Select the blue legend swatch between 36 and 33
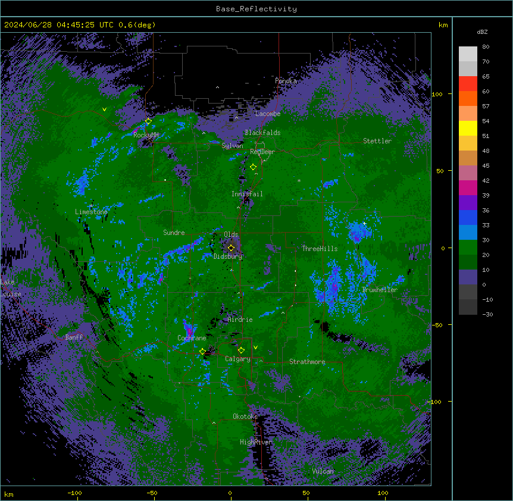Image resolution: width=513 pixels, height=501 pixels. tap(468, 217)
